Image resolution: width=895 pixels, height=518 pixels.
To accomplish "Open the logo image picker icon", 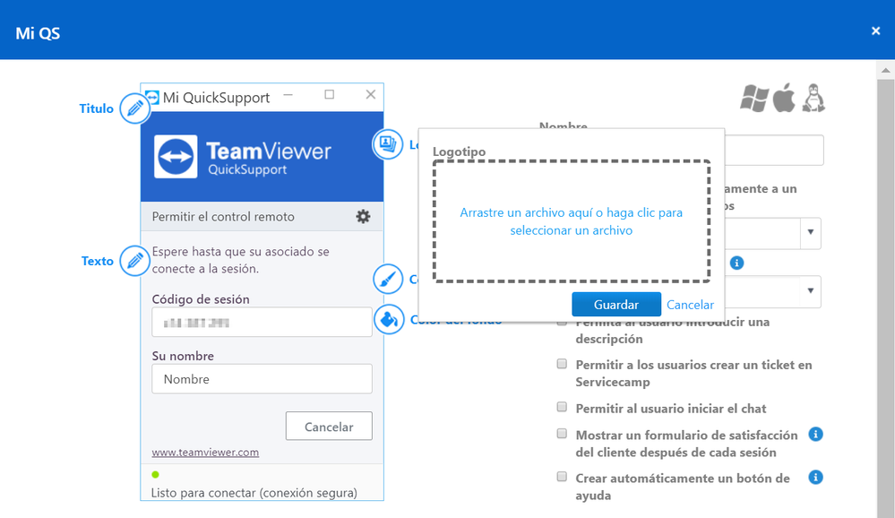I will [x=388, y=144].
